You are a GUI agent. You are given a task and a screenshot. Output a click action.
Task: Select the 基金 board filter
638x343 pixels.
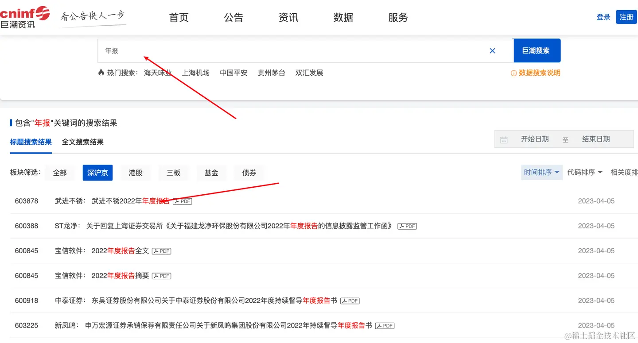[x=211, y=173]
